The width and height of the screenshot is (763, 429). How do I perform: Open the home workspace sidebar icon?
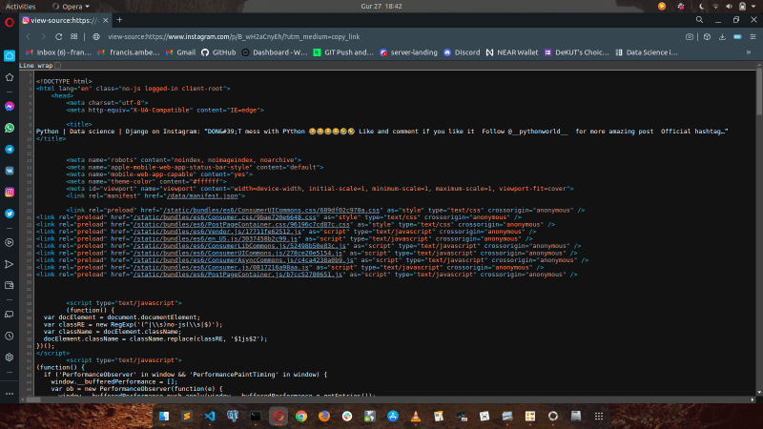(x=10, y=56)
